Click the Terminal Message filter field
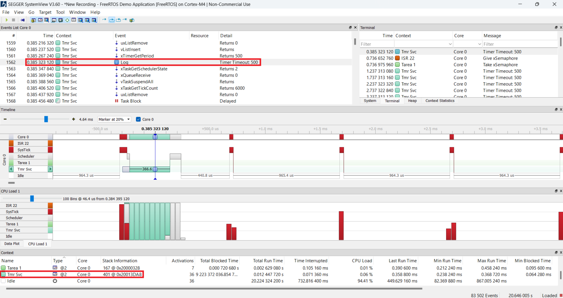 click(520, 44)
